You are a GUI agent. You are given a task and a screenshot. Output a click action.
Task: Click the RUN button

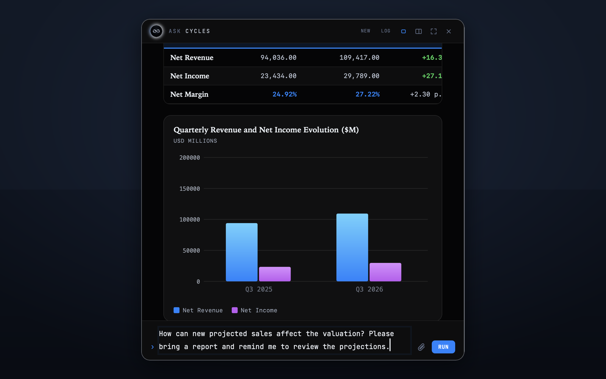click(443, 347)
